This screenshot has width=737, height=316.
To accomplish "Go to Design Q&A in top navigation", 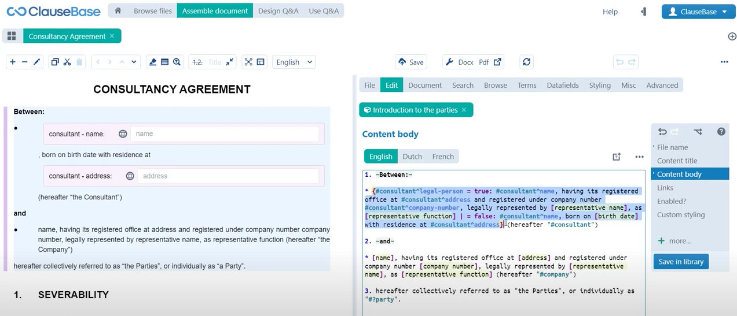I will click(278, 11).
